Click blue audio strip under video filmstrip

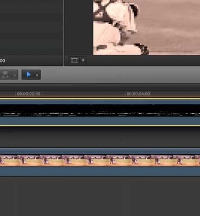[x=100, y=171]
